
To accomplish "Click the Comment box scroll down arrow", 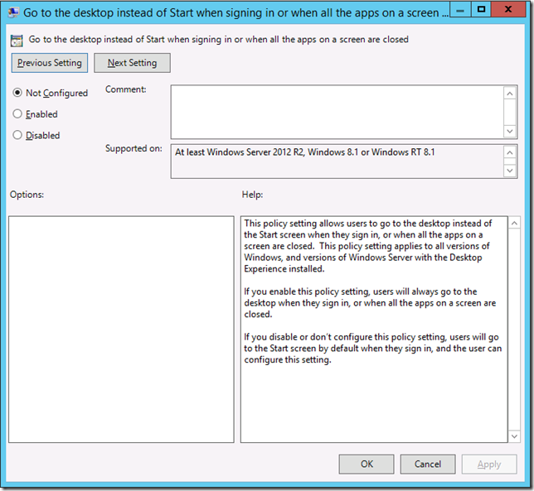I will pos(510,131).
